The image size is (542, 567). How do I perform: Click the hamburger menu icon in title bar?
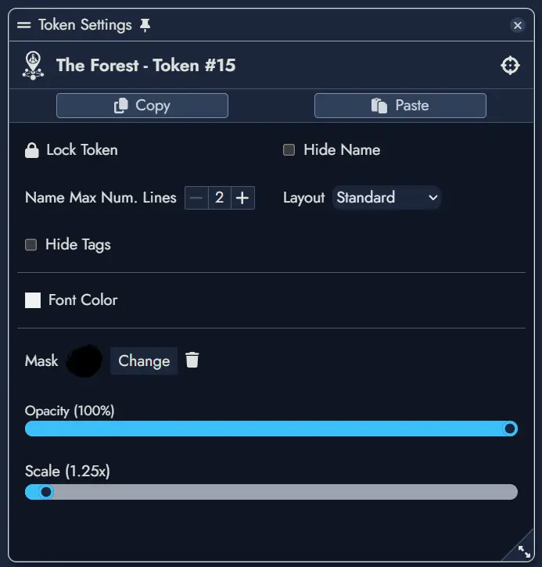tap(24, 25)
